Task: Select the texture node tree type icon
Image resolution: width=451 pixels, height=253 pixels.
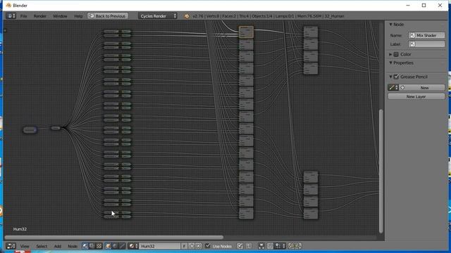Action: coord(99,246)
